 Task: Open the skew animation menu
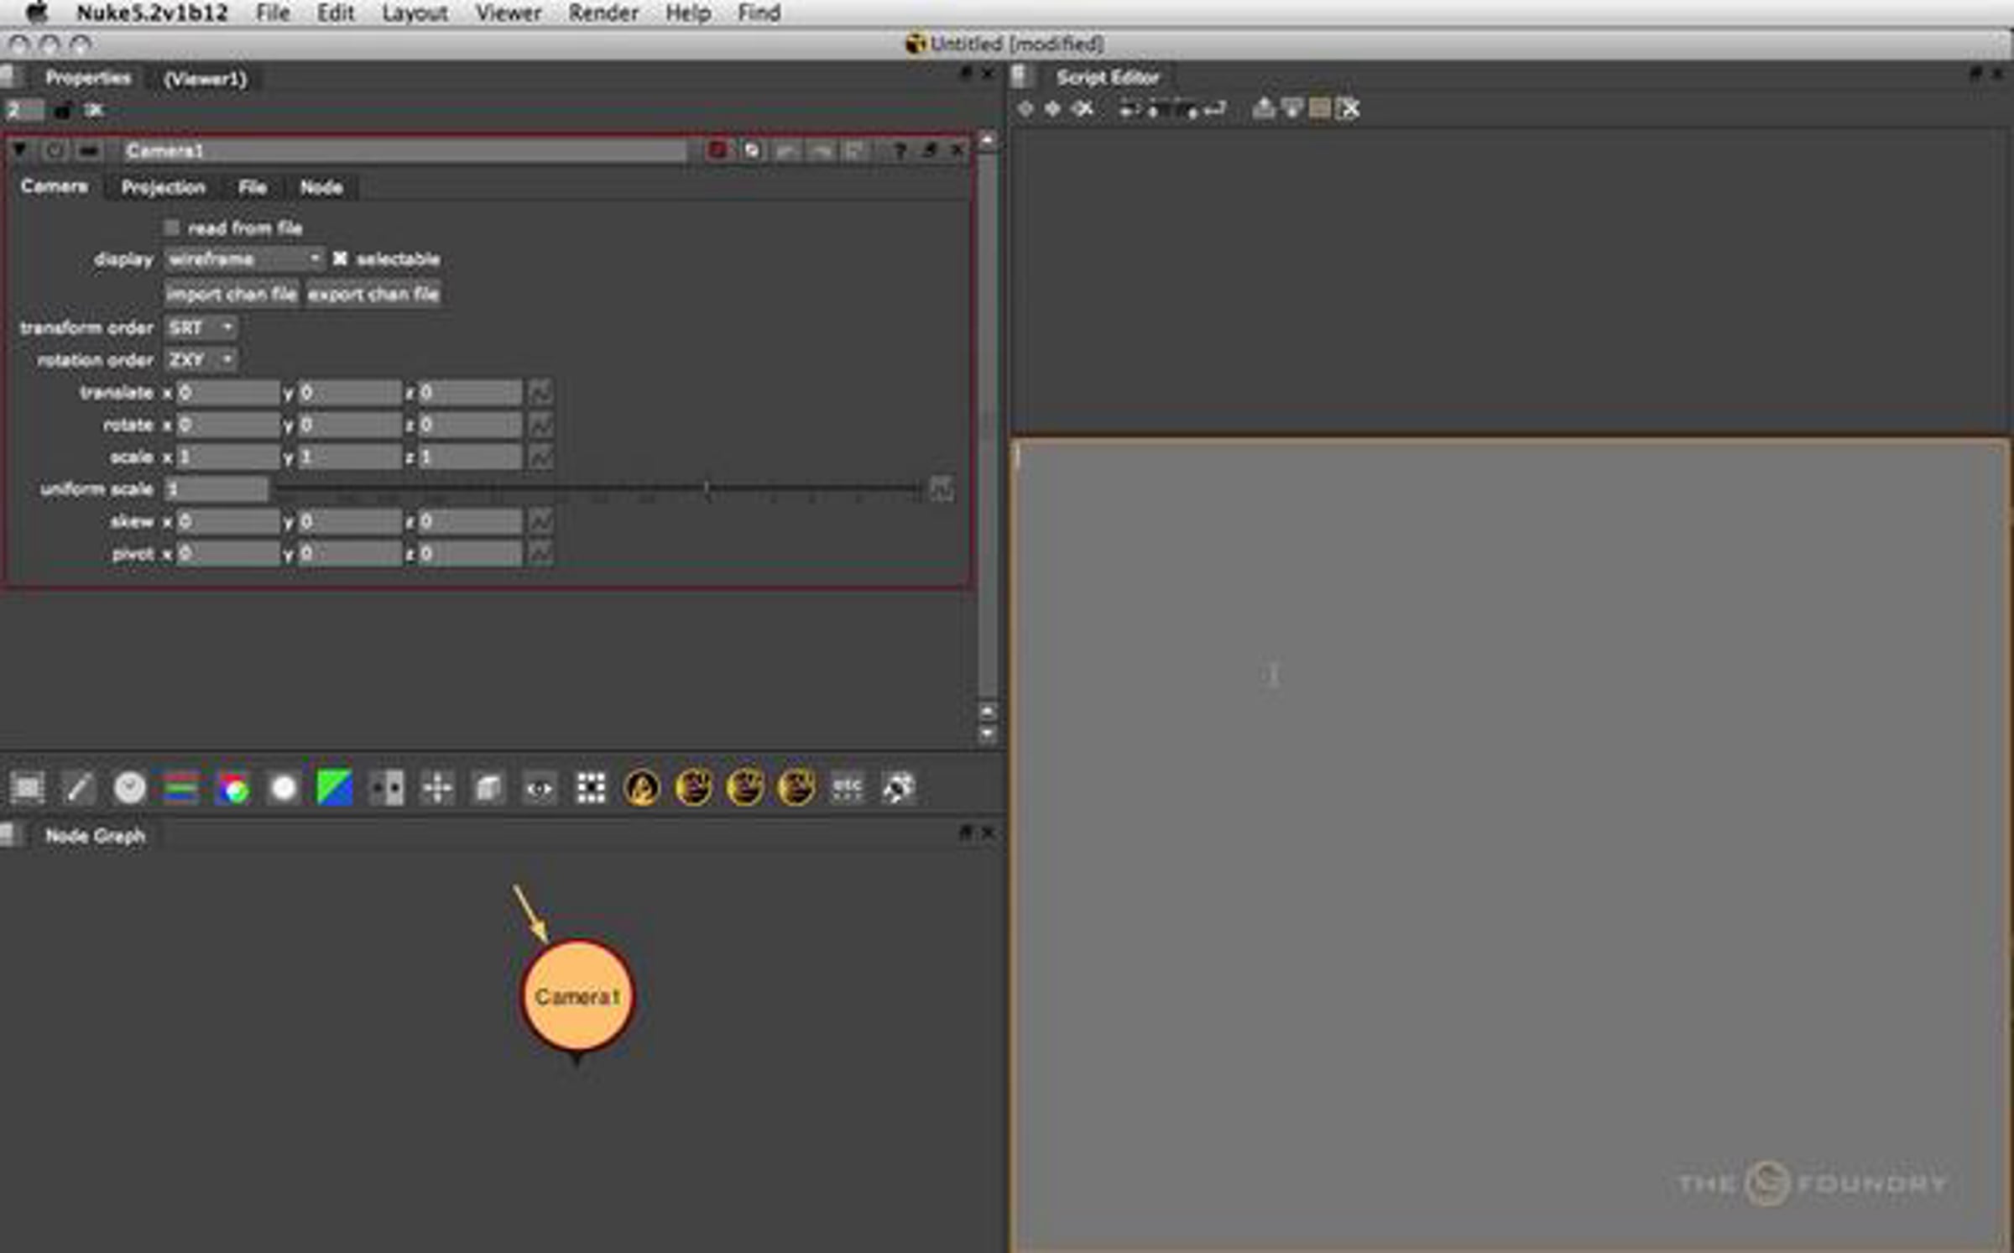pyautogui.click(x=540, y=522)
